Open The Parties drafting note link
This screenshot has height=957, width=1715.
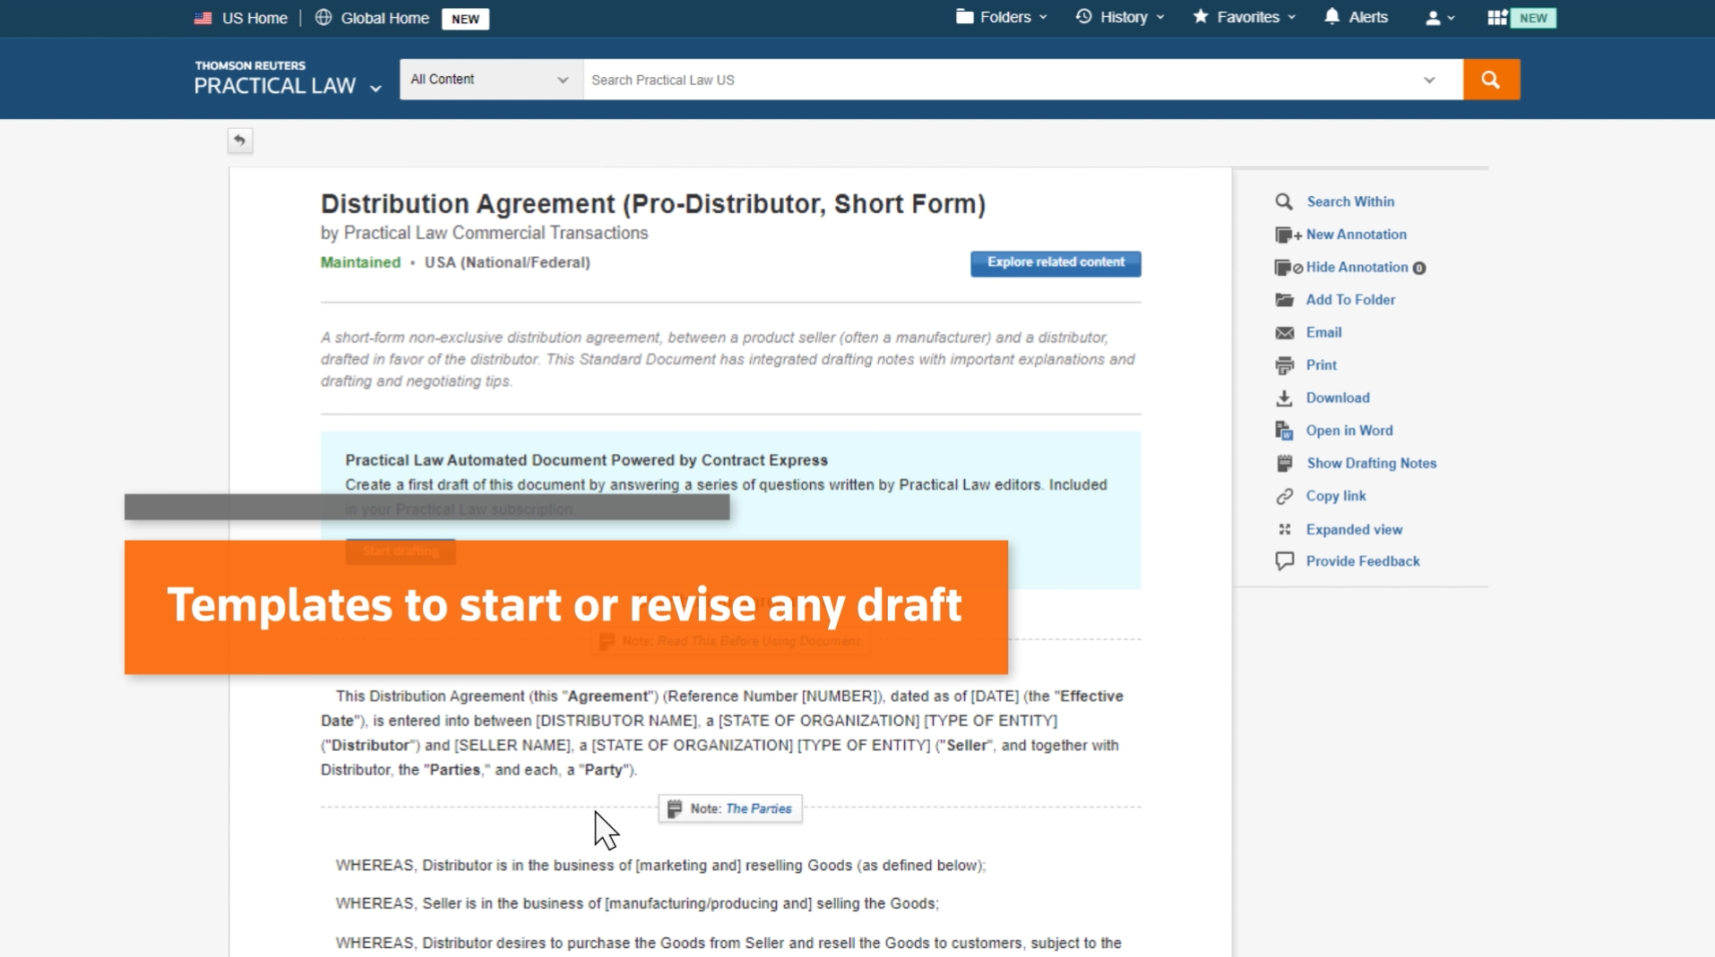click(x=758, y=808)
